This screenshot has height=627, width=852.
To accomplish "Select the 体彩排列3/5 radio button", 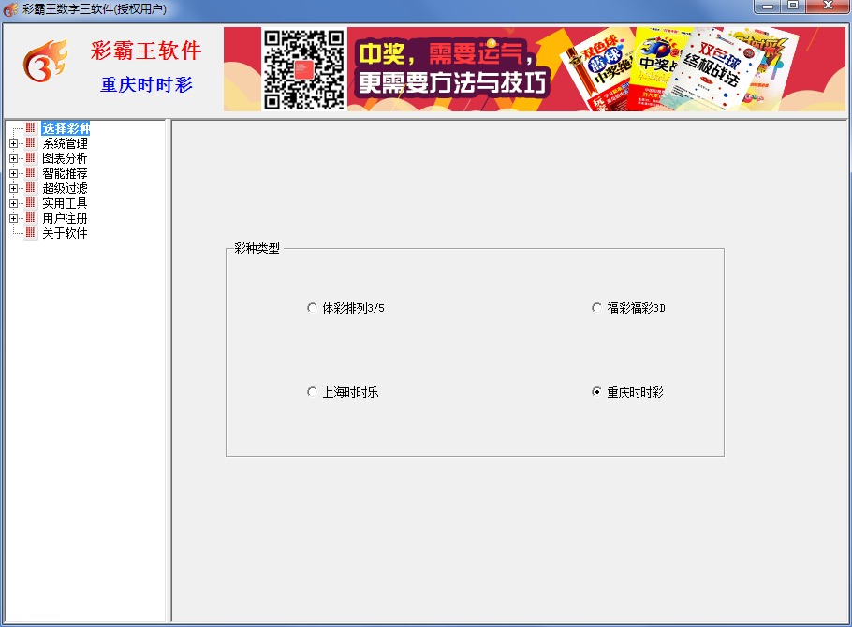I will pyautogui.click(x=313, y=308).
